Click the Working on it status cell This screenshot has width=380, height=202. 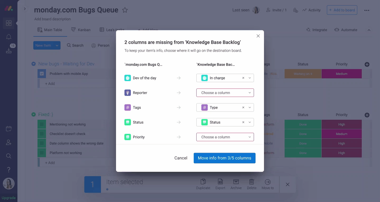click(x=303, y=74)
